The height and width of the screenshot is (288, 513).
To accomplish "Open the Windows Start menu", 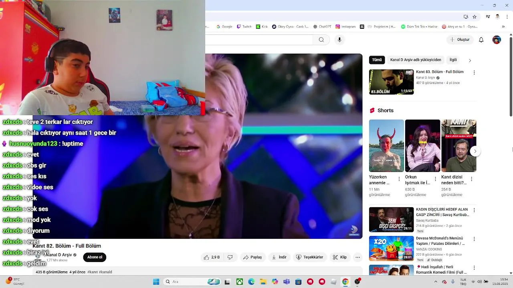I will tap(156, 282).
